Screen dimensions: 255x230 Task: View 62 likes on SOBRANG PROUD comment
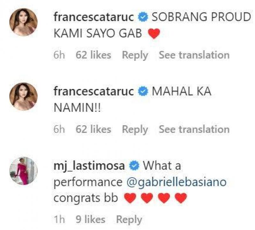coord(93,55)
